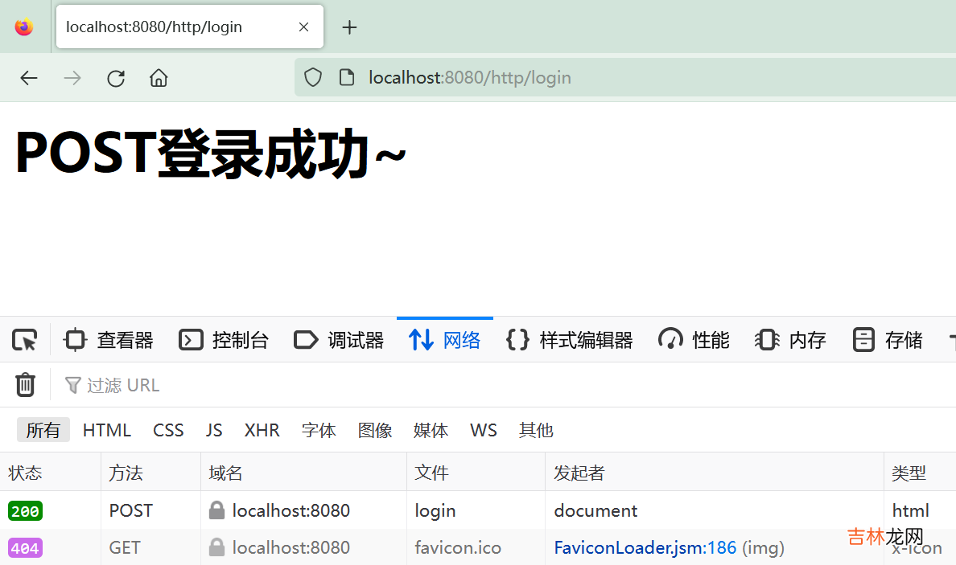This screenshot has width=956, height=565.
Task: Click the 过滤 URL filter field
Action: click(241, 386)
